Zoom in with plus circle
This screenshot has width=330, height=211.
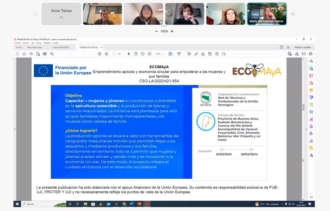(149, 54)
